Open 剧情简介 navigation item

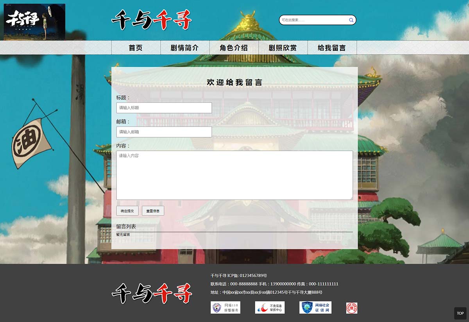click(x=185, y=48)
